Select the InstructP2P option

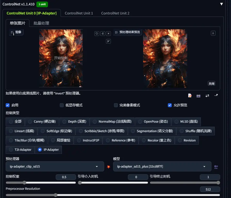tap(88, 140)
